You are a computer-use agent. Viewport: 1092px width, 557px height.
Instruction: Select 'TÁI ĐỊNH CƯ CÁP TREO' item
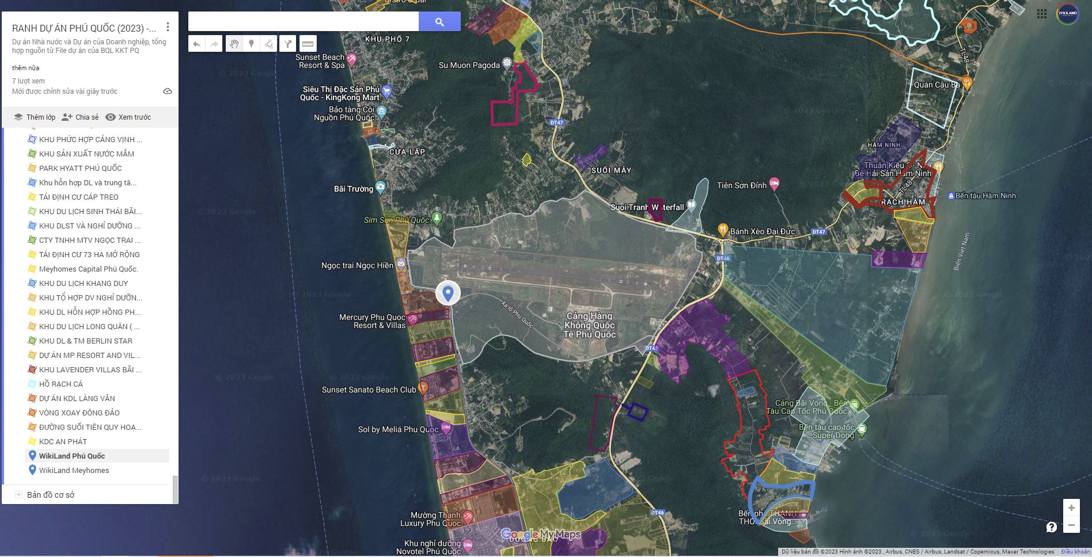79,197
